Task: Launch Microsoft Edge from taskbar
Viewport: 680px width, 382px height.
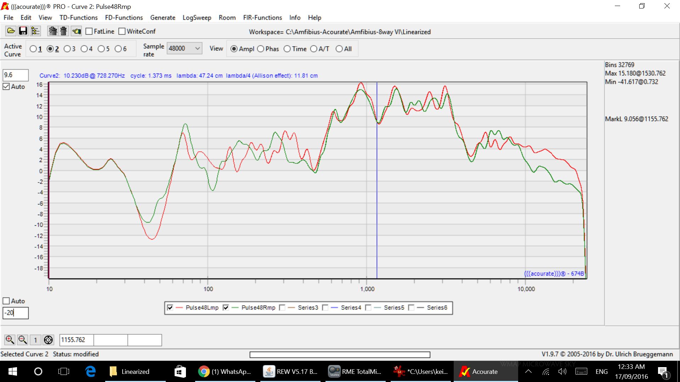Action: tap(90, 371)
